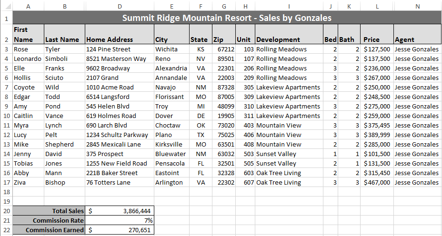This screenshot has width=442, height=236.
Task: Click state cell DE
Action: tap(201, 116)
